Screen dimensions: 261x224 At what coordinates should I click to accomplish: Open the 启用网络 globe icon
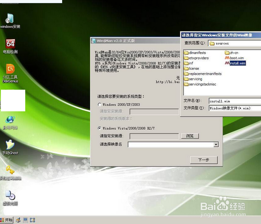pos(10,123)
